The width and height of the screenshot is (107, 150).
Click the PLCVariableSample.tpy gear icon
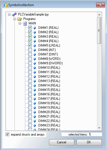pyautogui.click(x=14, y=14)
